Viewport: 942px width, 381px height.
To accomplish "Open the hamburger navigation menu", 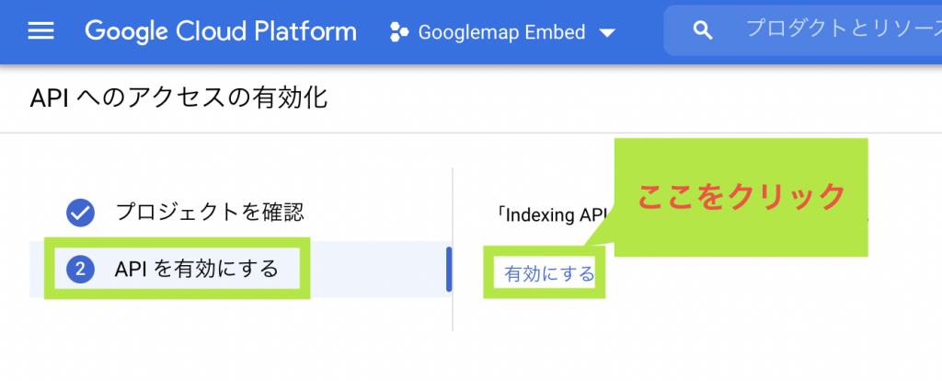I will 40,31.
